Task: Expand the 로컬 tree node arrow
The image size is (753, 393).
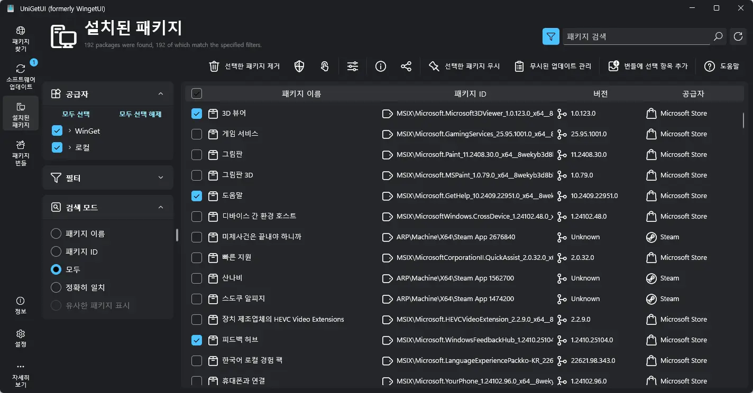Action: click(x=70, y=147)
